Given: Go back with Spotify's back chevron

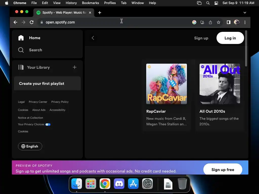Looking at the screenshot, I should click(93, 38).
